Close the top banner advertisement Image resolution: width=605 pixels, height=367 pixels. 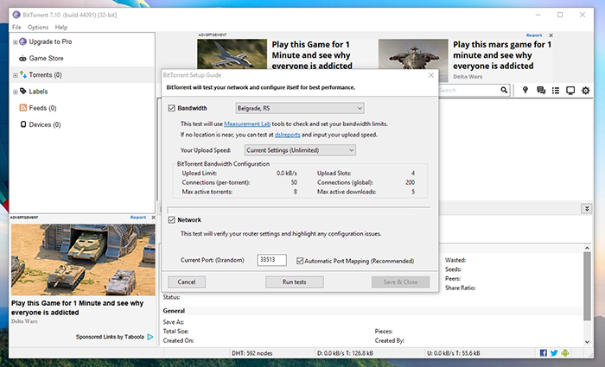[551, 35]
